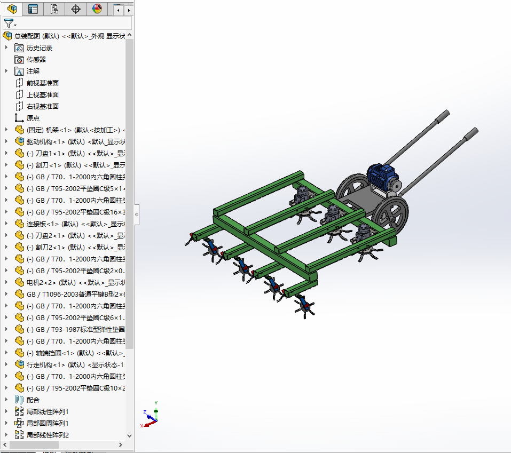This screenshot has height=453, width=511.
Task: Expand the 注解 node
Action: pyautogui.click(x=6, y=71)
